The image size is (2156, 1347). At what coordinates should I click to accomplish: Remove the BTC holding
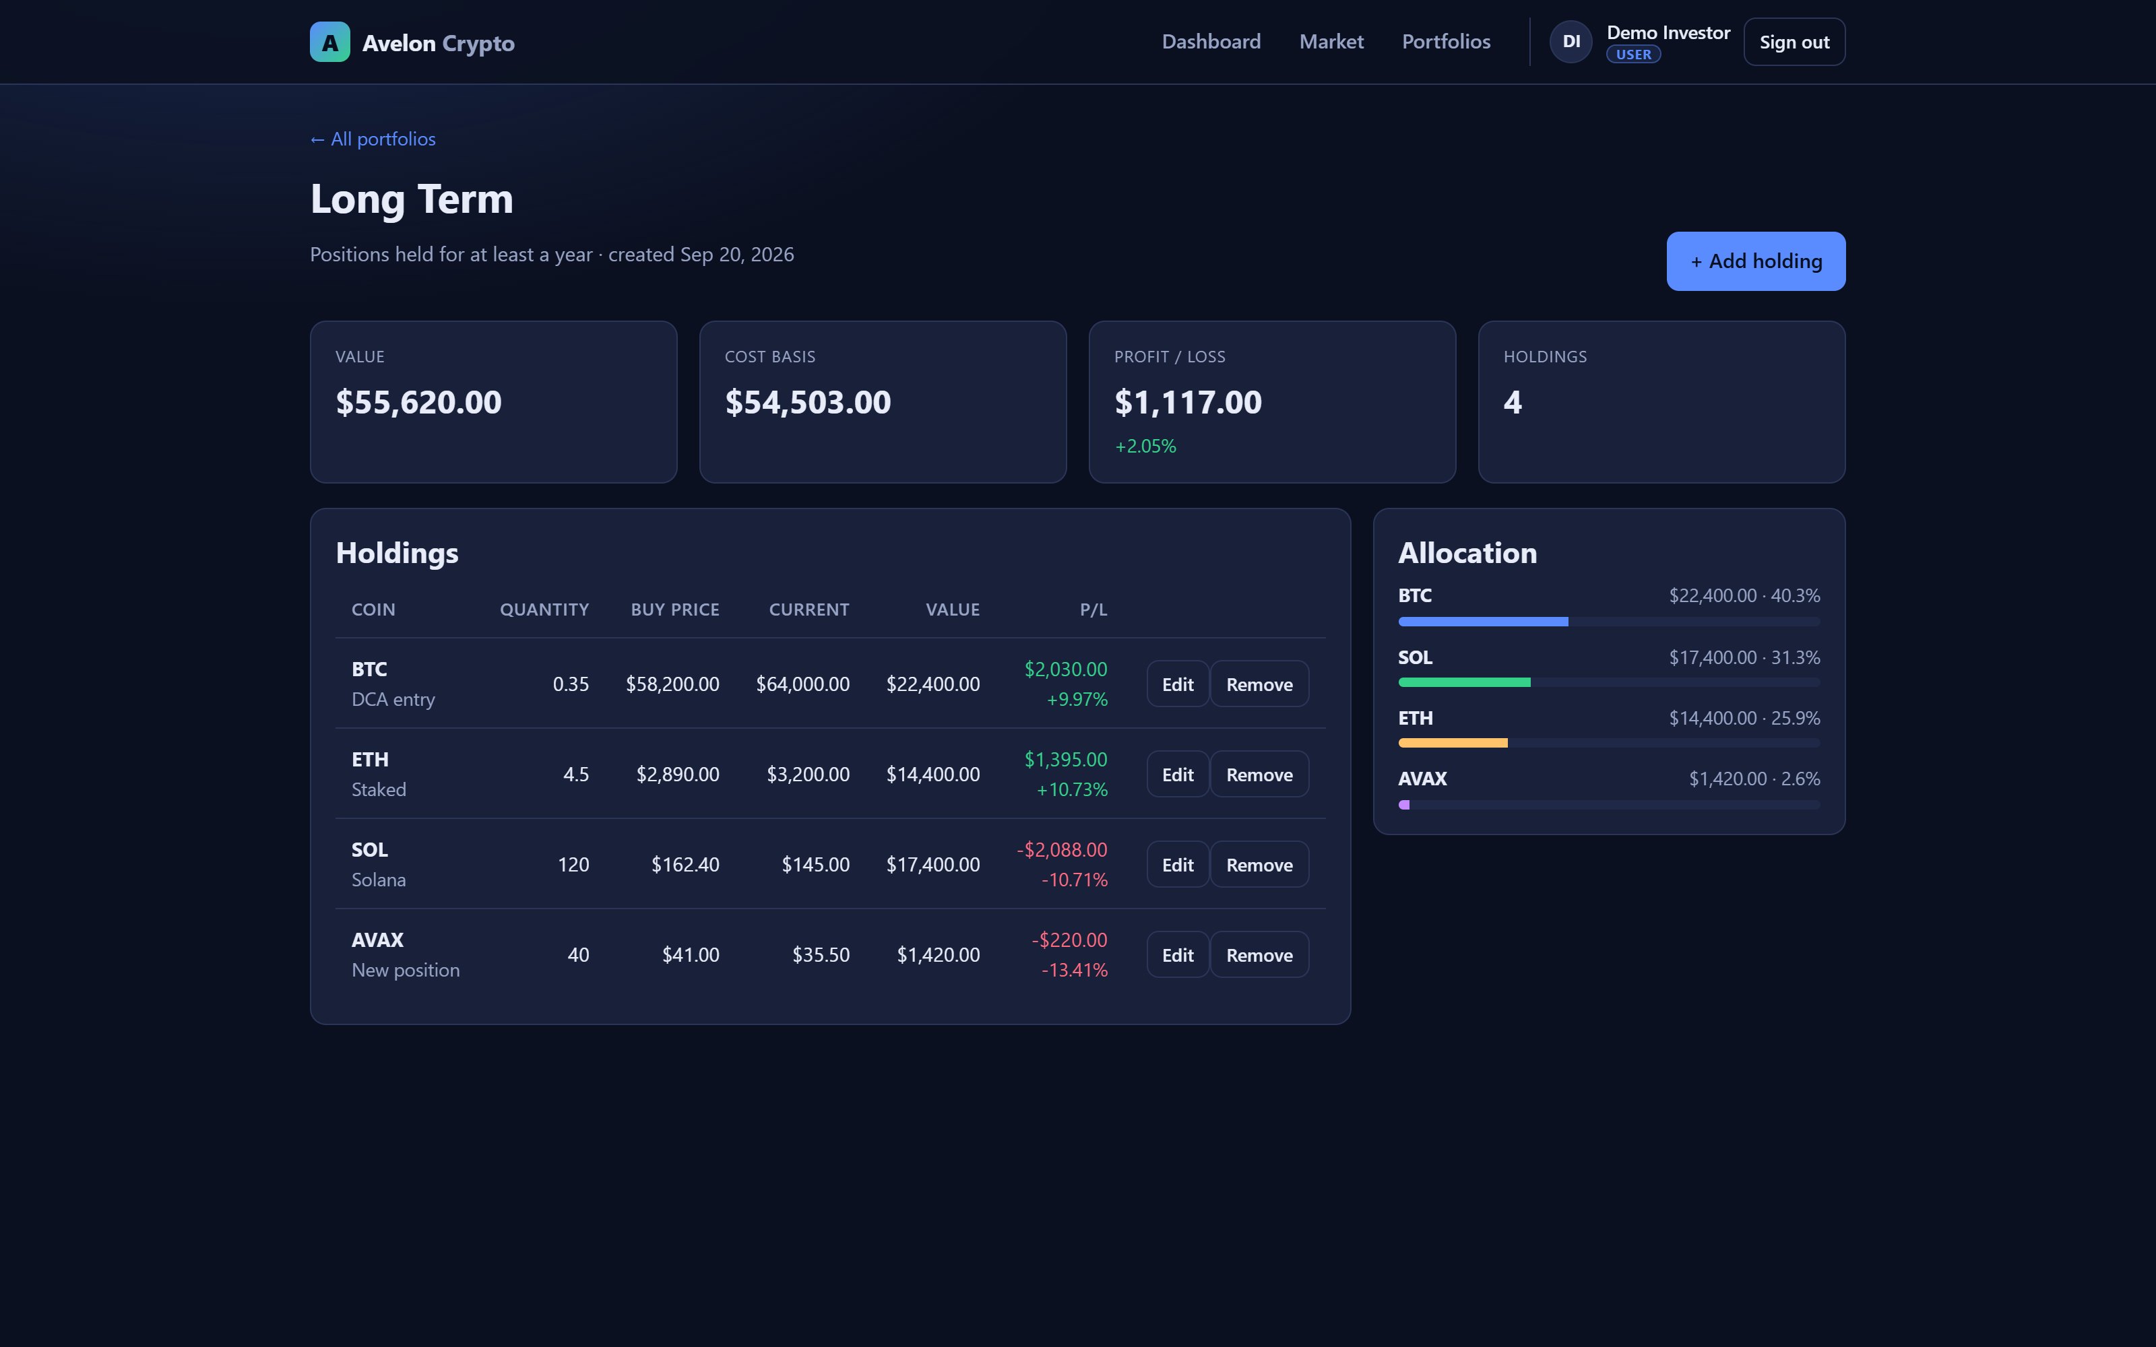1259,684
